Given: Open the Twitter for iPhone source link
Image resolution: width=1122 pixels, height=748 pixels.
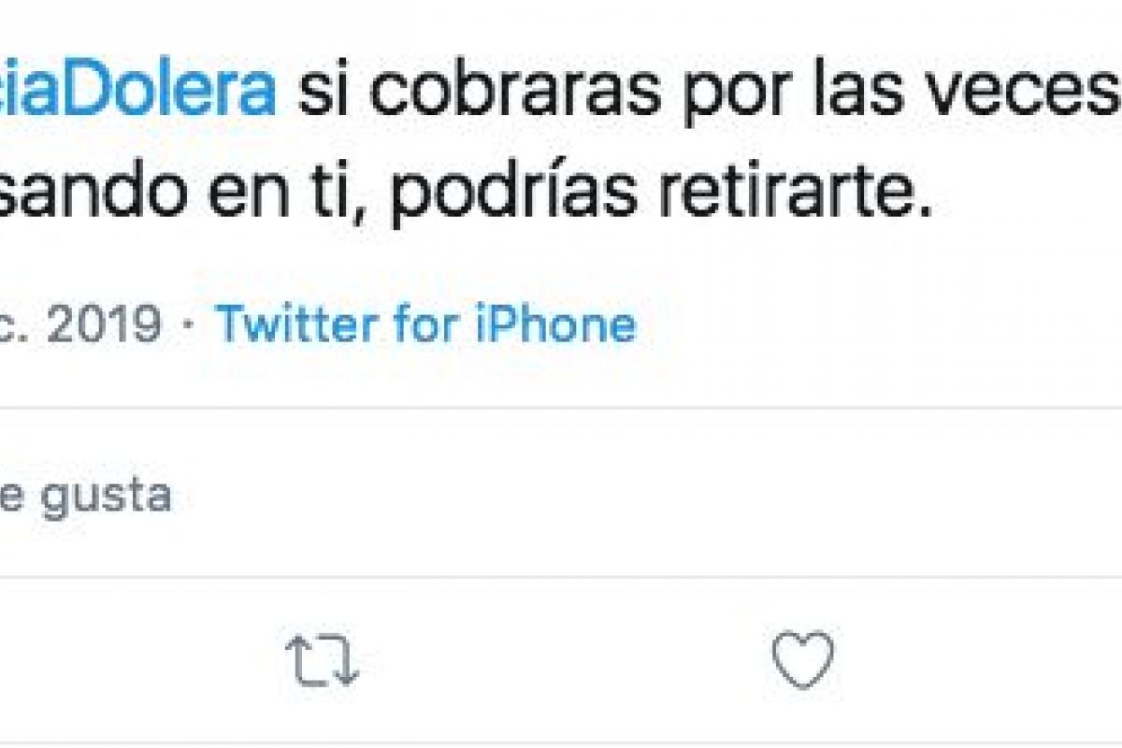Looking at the screenshot, I should [426, 324].
